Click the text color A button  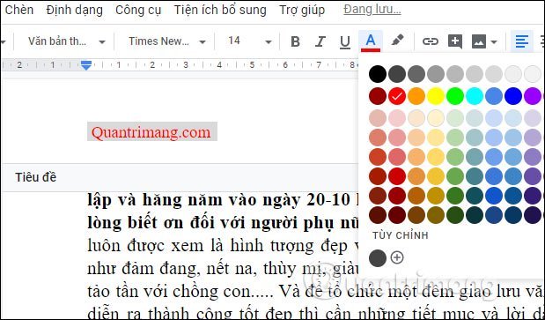coord(371,41)
